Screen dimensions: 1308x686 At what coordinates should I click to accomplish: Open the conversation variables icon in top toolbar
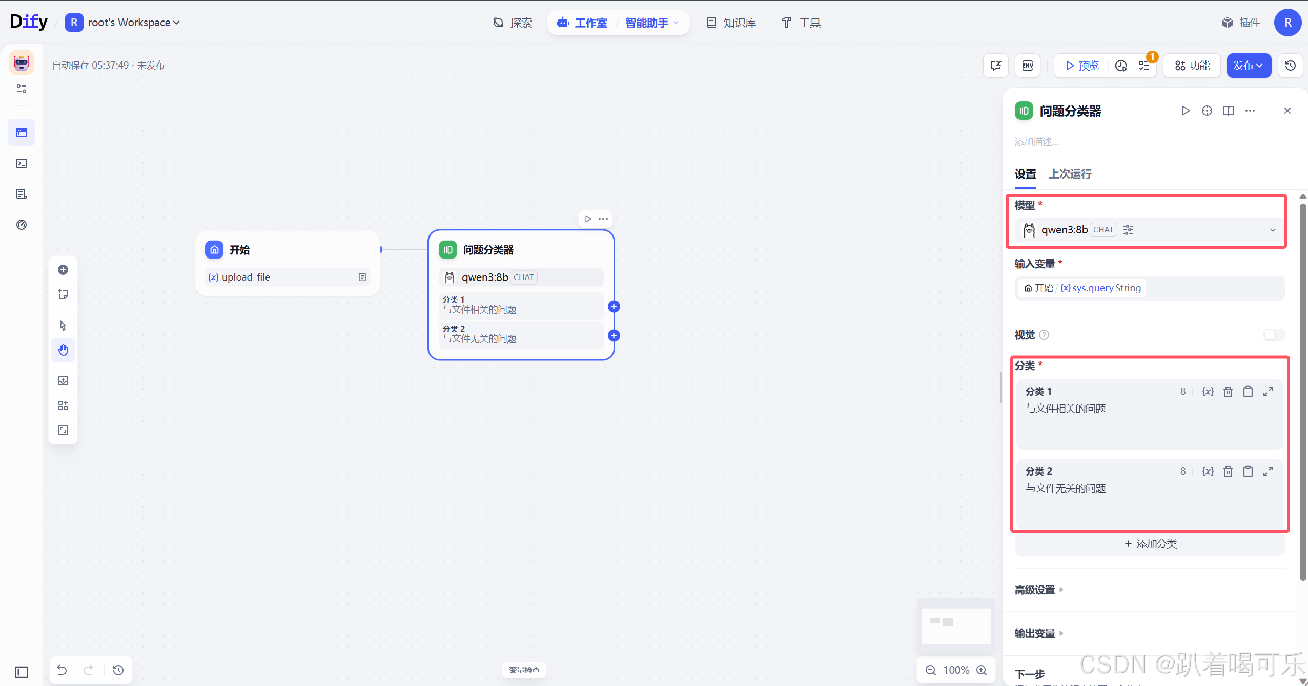[x=996, y=66]
